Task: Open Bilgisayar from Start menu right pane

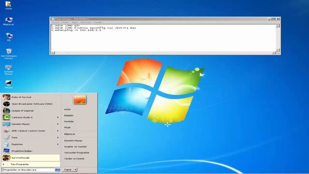Action: 70,134
